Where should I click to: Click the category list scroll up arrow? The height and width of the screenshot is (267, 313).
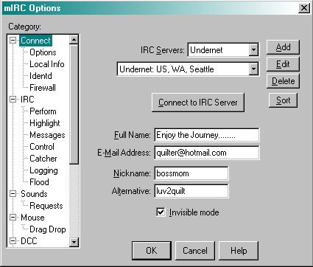(x=74, y=39)
